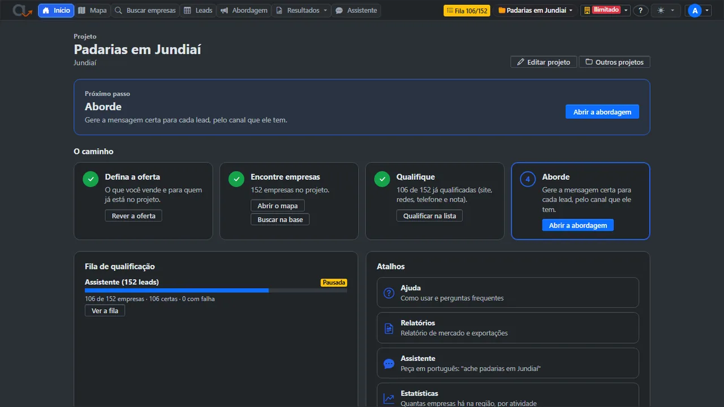
Task: Click the user avatar letter A
Action: click(x=695, y=10)
